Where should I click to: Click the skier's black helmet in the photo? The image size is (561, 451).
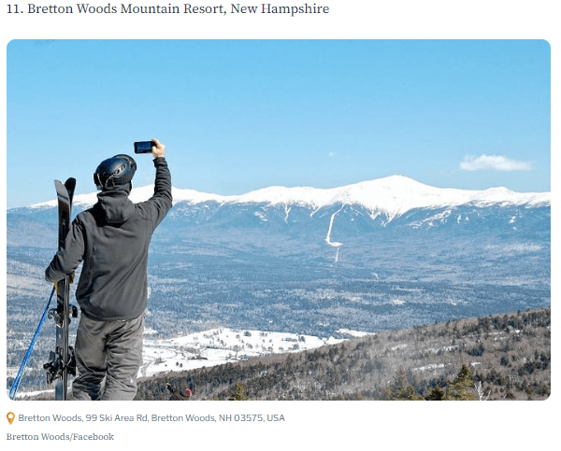pos(115,172)
